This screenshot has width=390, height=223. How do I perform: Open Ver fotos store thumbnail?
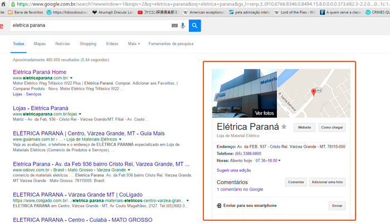244,93
